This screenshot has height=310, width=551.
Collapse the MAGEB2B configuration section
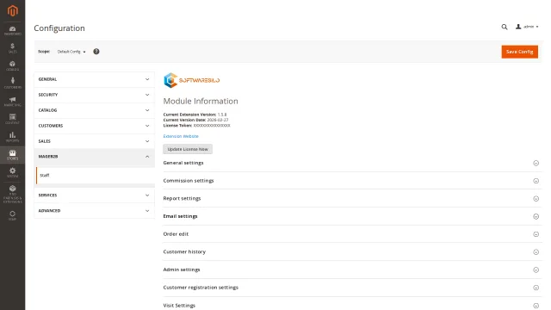pyautogui.click(x=94, y=157)
